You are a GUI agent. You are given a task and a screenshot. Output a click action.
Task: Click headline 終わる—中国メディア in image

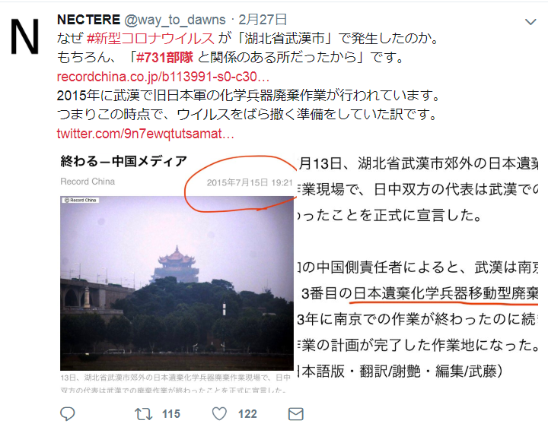coord(124,162)
